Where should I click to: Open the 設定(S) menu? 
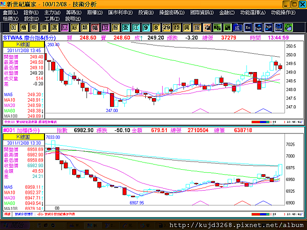tap(31, 19)
